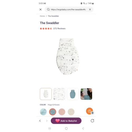View the teal swaddler thumbnail
The width and height of the screenshot is (132, 132).
tap(73, 94)
